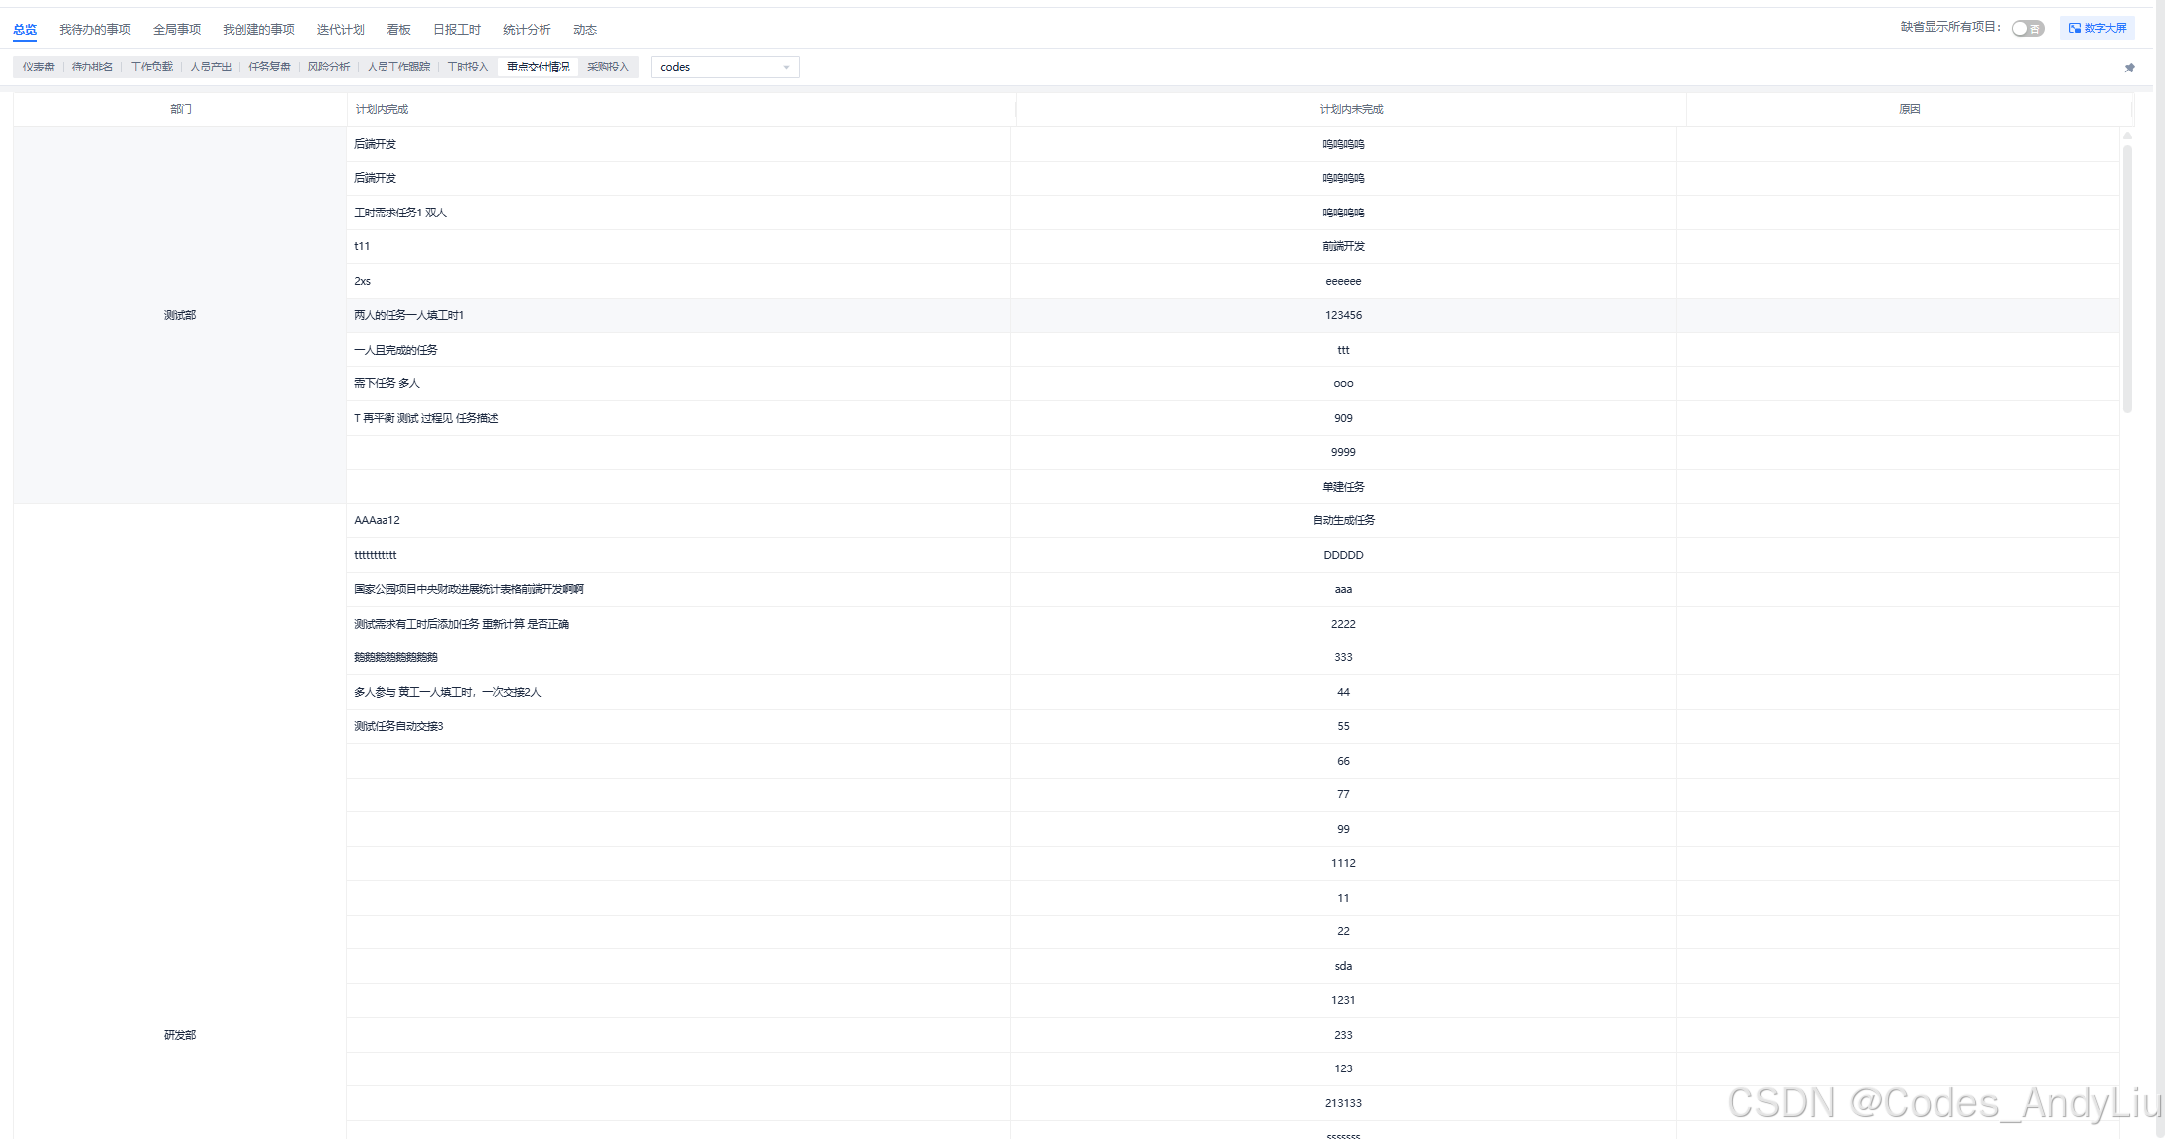Select the 采购投入 sub-tab

pos(608,67)
